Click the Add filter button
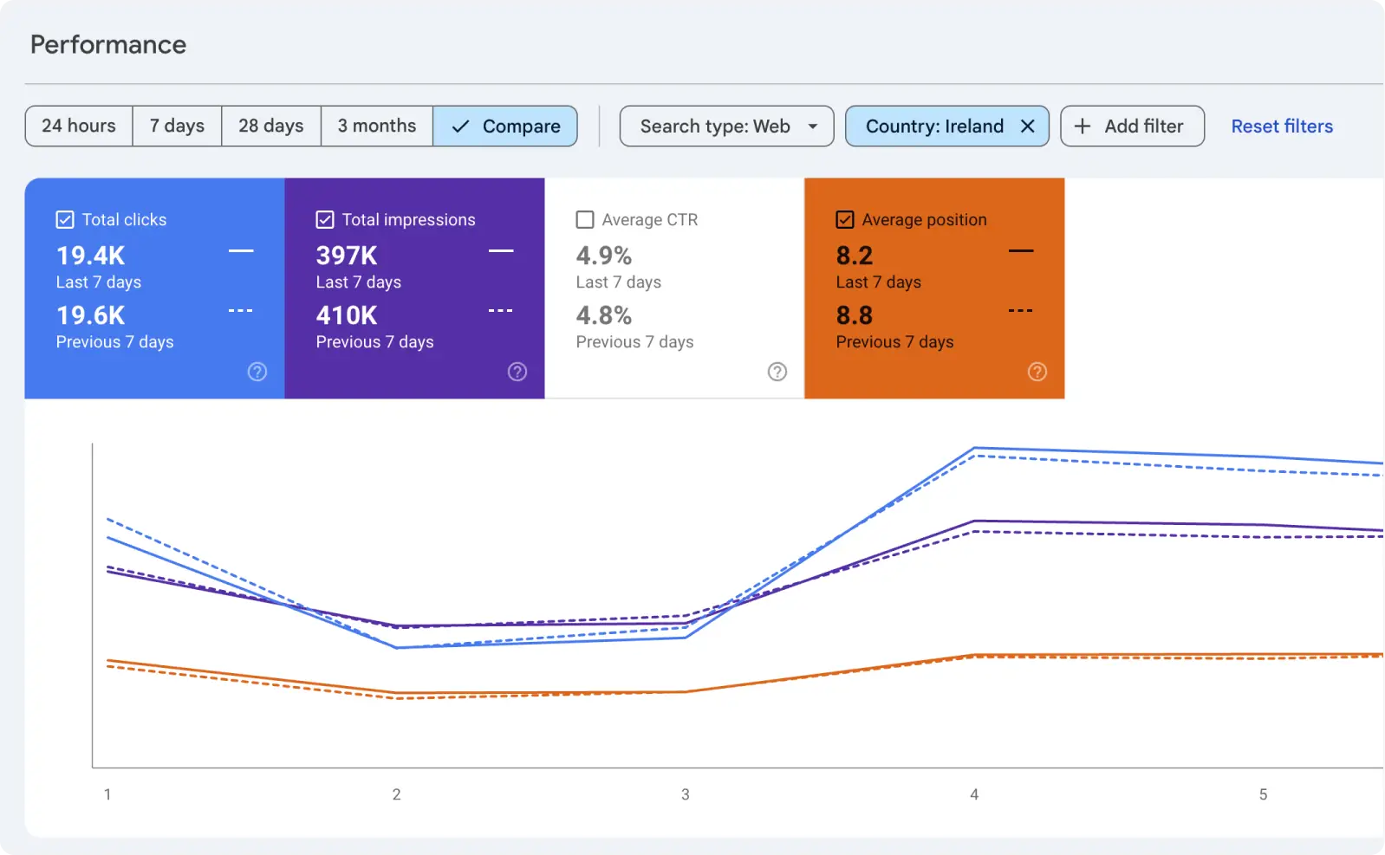This screenshot has width=1385, height=855. point(1132,126)
